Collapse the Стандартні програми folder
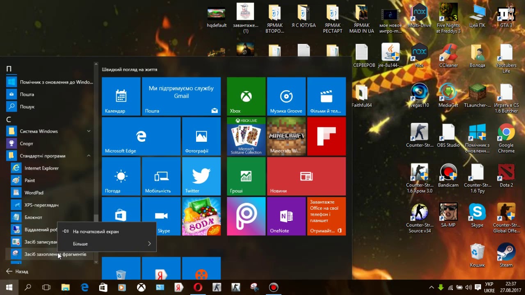The image size is (525, 295). pos(49,156)
